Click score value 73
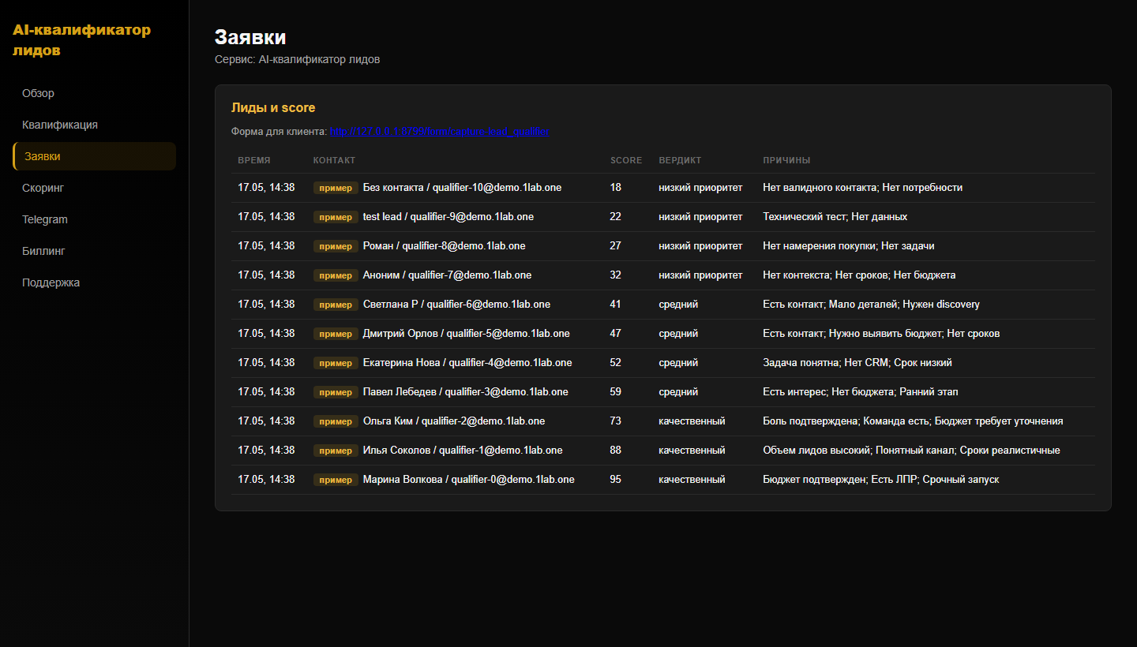 [616, 421]
